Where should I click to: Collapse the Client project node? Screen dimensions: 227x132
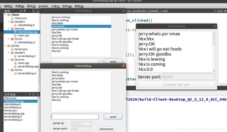coord(5,15)
